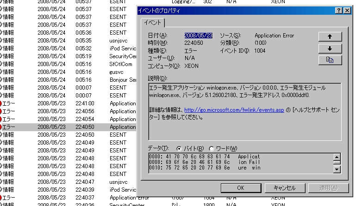Viewport: 362px width, 206px height.
Task: Click the error icon on the 22:40:37 row
Action: click(0, 198)
